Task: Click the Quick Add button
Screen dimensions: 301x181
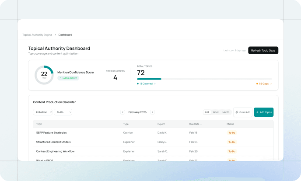Action: [x=243, y=112]
